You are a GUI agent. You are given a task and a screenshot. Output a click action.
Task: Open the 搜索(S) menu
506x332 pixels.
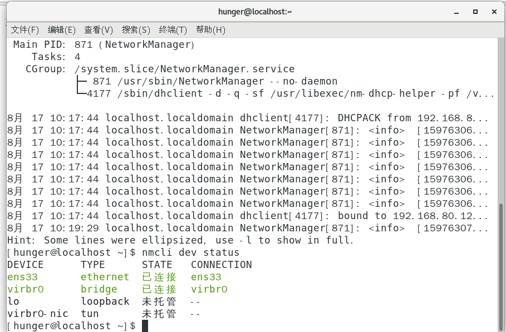[136, 29]
